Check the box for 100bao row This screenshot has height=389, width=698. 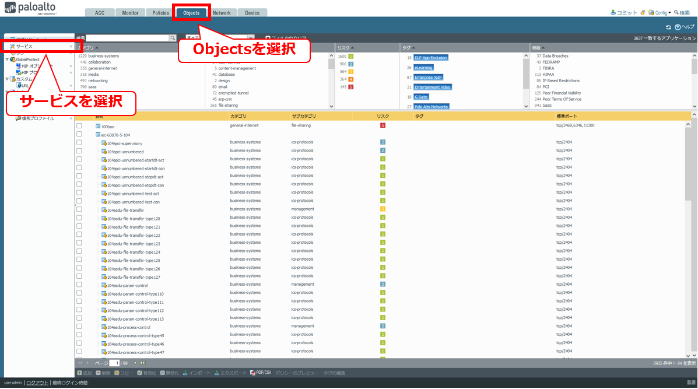click(79, 126)
